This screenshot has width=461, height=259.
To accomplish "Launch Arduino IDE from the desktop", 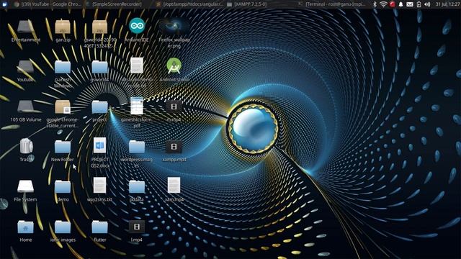I will point(137,26).
